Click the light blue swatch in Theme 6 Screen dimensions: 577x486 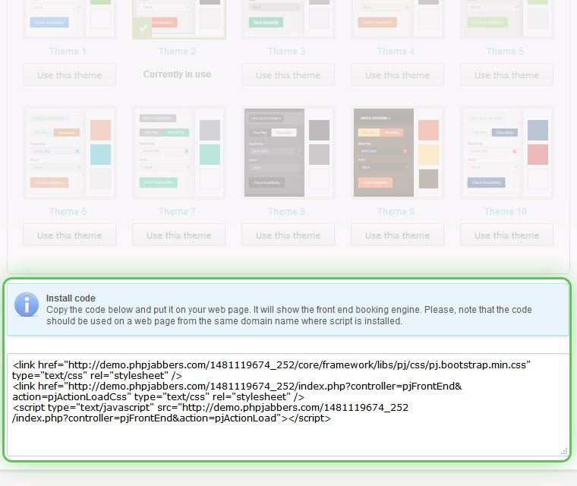click(100, 154)
